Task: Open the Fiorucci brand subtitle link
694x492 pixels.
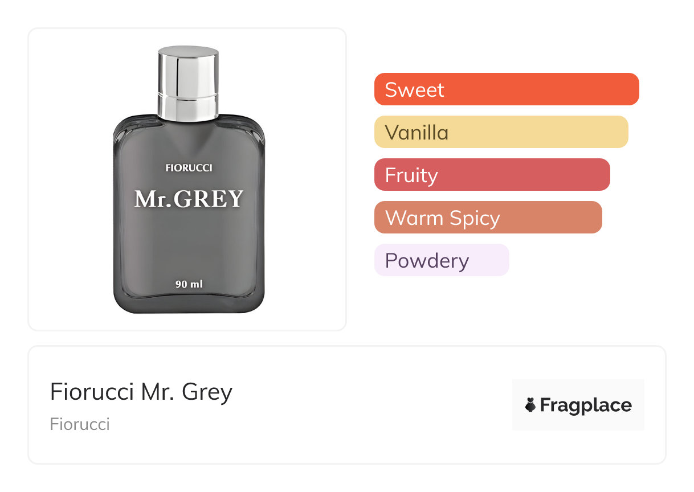Action: coord(80,424)
